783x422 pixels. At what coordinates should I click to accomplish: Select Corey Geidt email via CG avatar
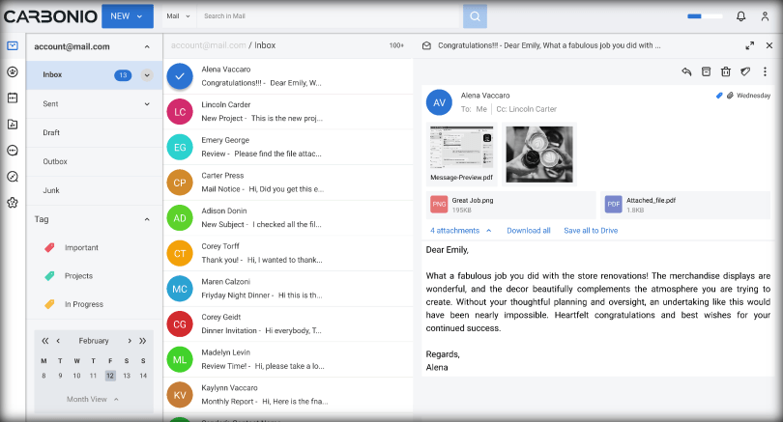click(x=180, y=324)
